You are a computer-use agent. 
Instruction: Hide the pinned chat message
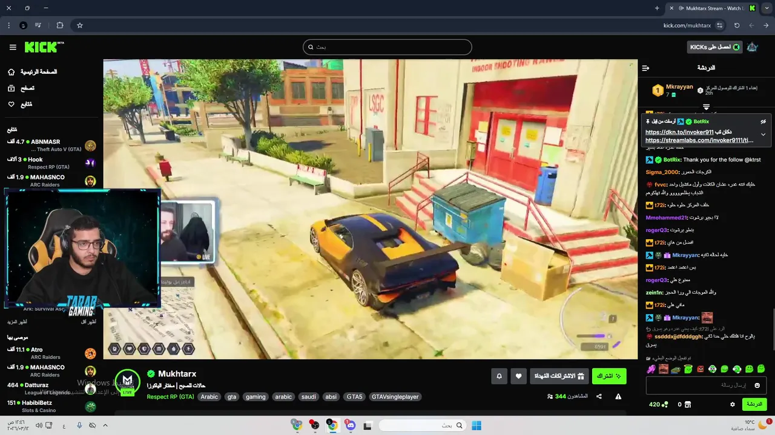pyautogui.click(x=763, y=121)
